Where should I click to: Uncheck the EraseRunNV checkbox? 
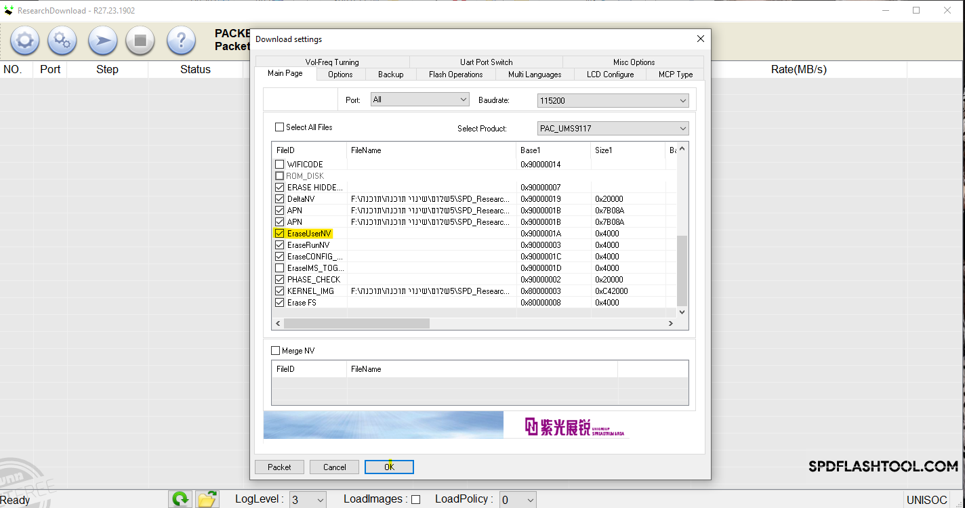pos(279,245)
